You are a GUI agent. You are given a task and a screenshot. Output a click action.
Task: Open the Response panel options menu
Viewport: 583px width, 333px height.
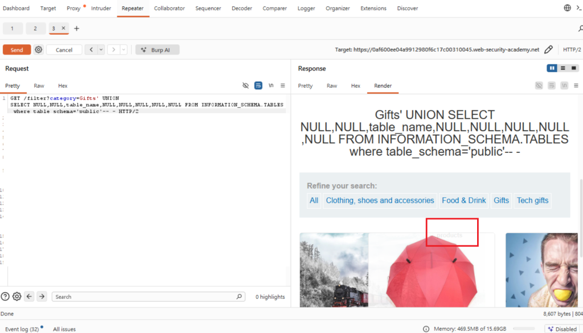click(576, 85)
